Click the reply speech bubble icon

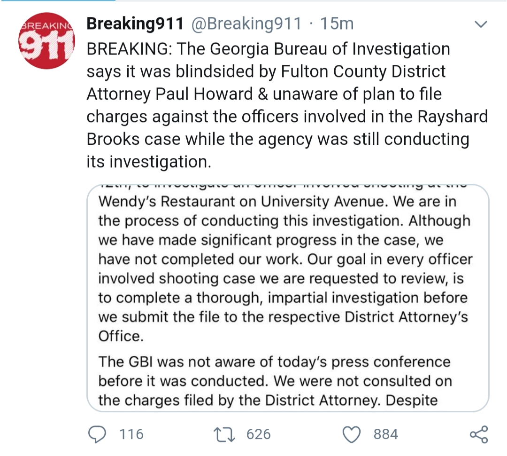[x=97, y=434]
